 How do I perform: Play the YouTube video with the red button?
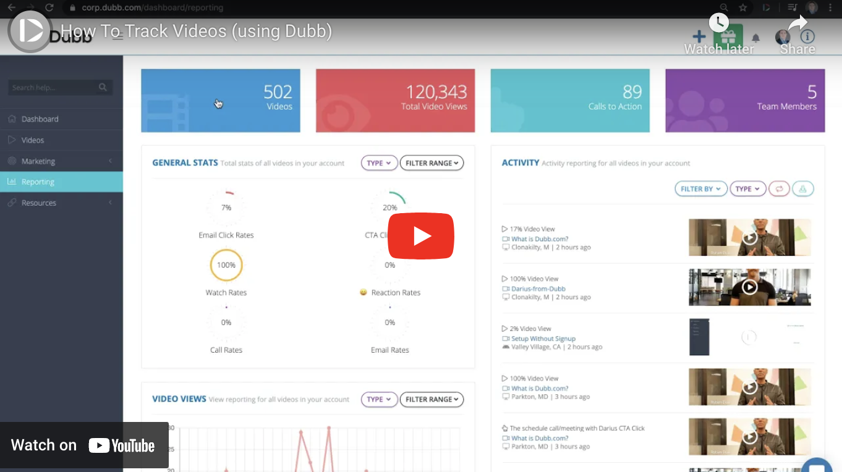[421, 235]
